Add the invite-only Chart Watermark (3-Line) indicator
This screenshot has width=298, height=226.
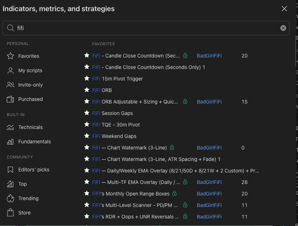129,148
